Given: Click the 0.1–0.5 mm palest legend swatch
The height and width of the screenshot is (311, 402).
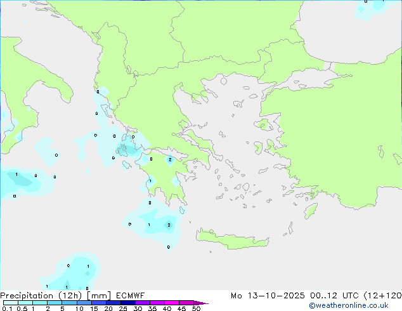Looking at the screenshot, I should pyautogui.click(x=11, y=303).
